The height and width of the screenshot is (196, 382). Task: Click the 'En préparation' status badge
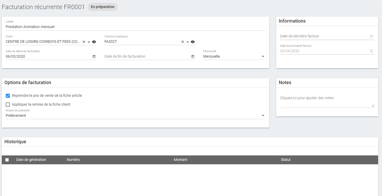coord(103,7)
